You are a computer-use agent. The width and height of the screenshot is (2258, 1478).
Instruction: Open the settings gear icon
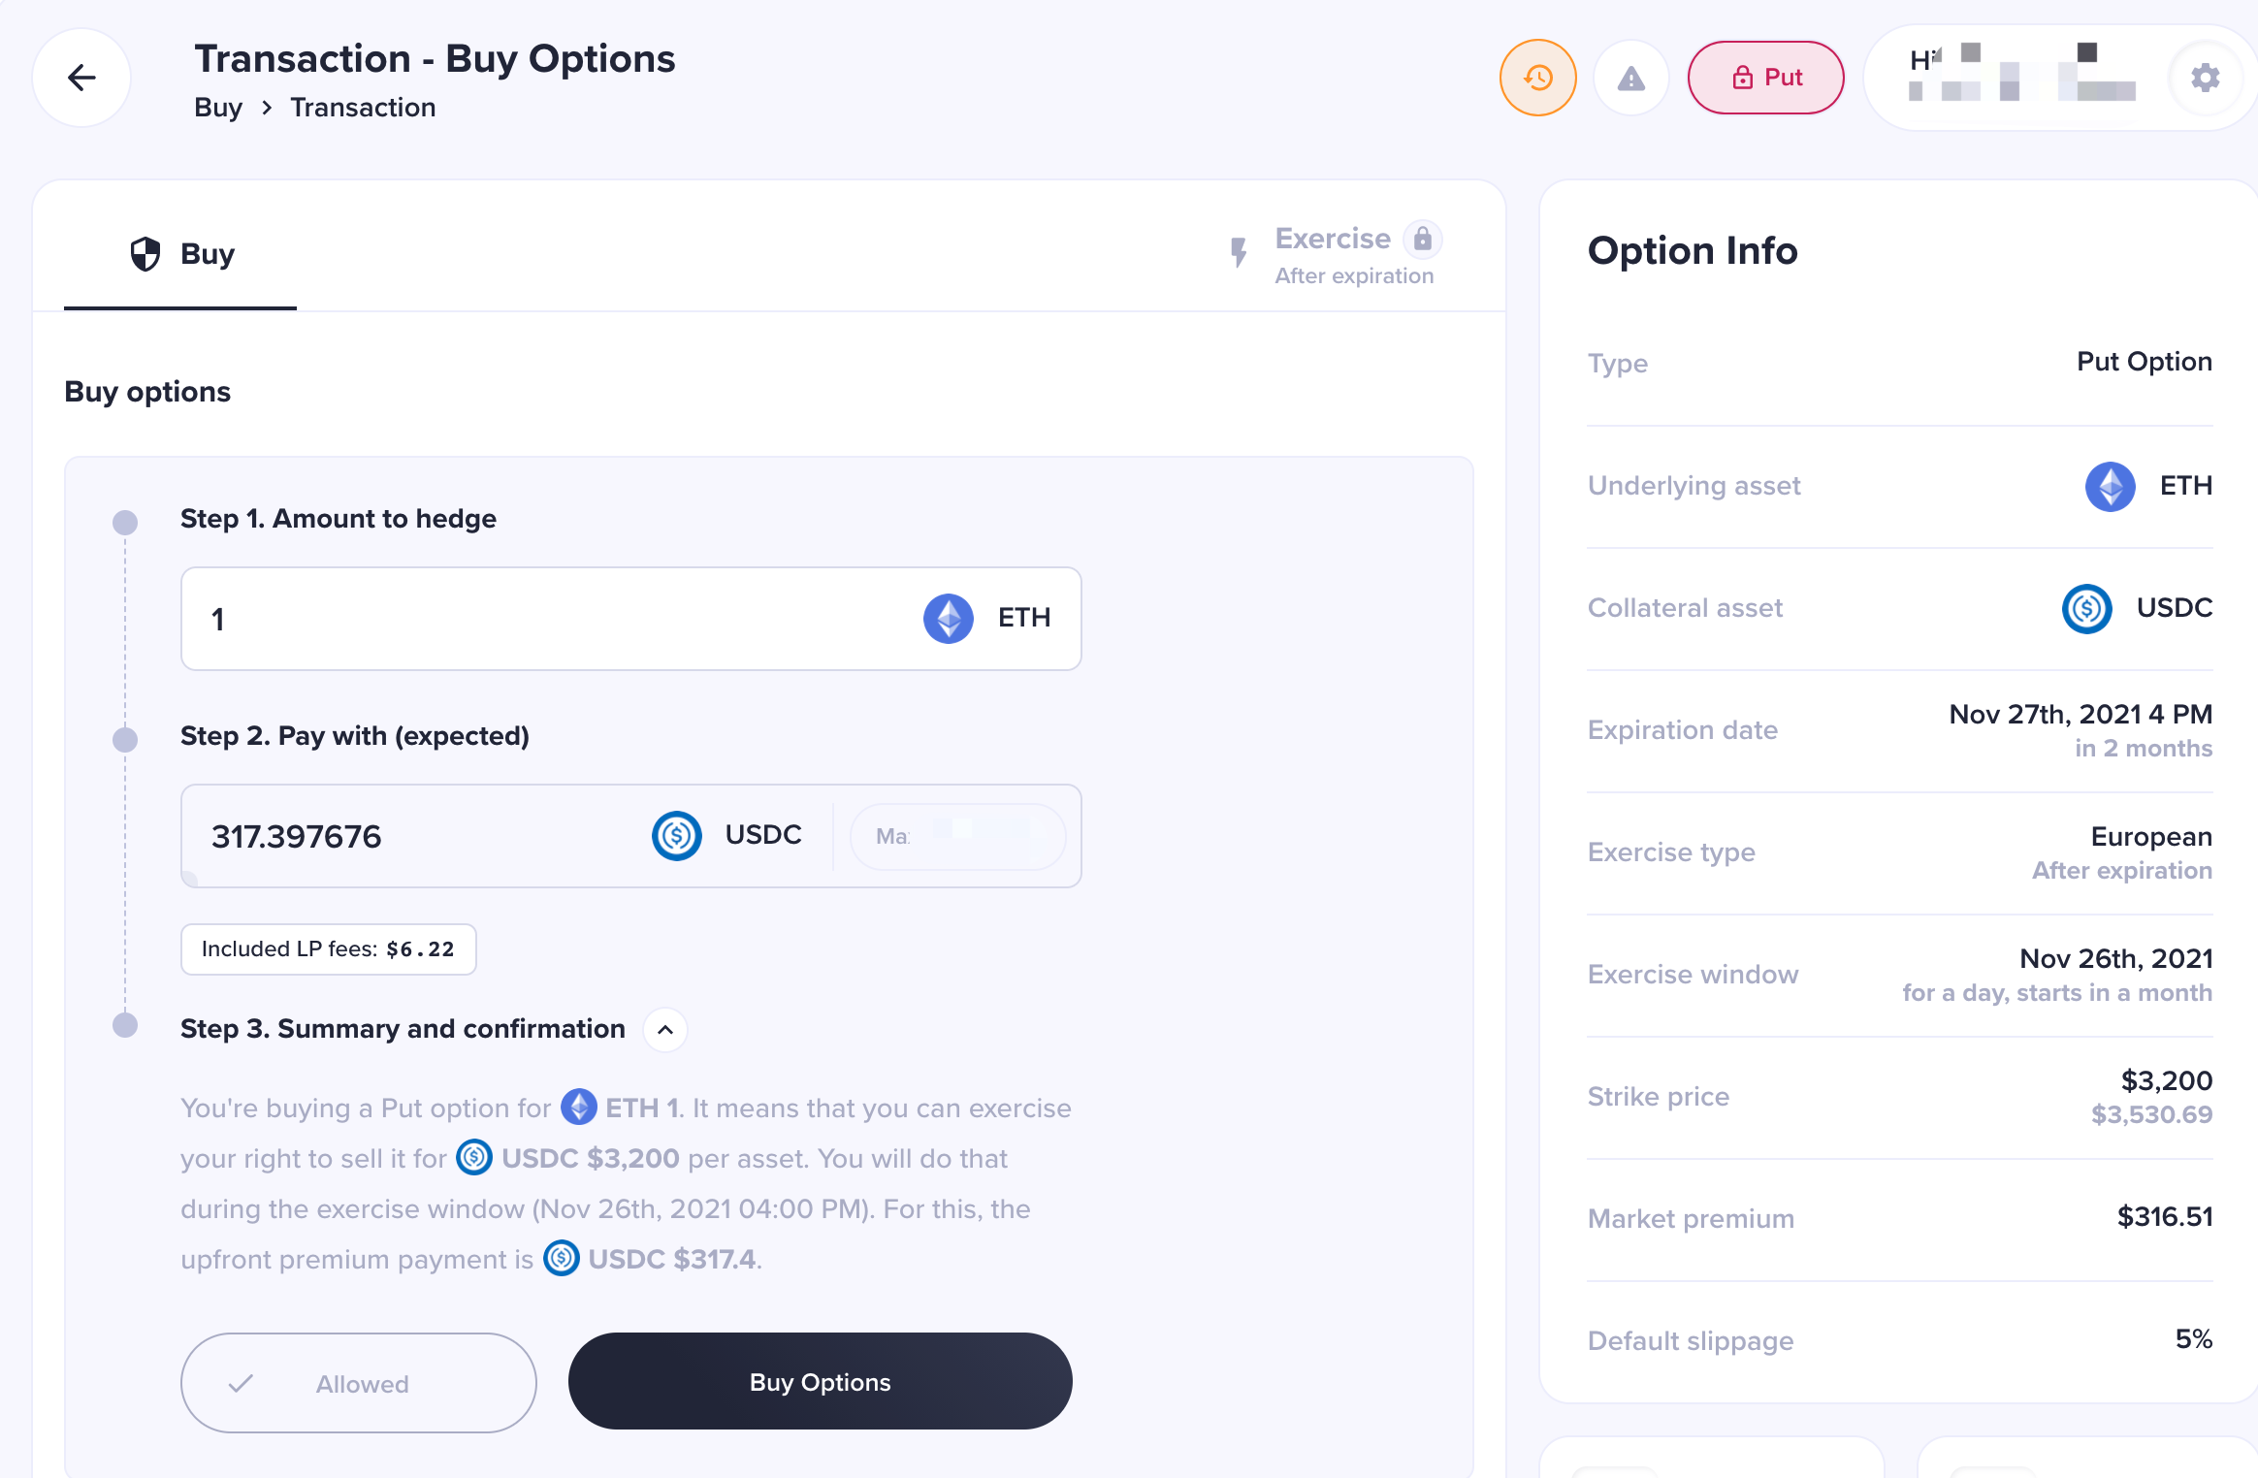click(x=2206, y=78)
